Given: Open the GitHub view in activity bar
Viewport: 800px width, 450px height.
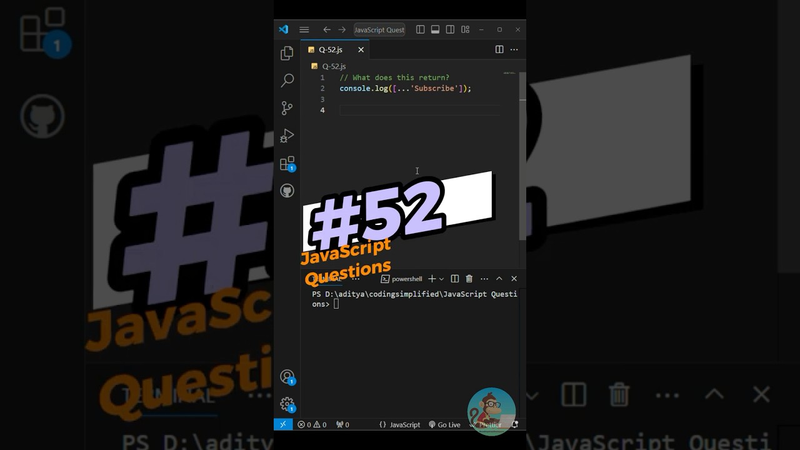Looking at the screenshot, I should [287, 191].
